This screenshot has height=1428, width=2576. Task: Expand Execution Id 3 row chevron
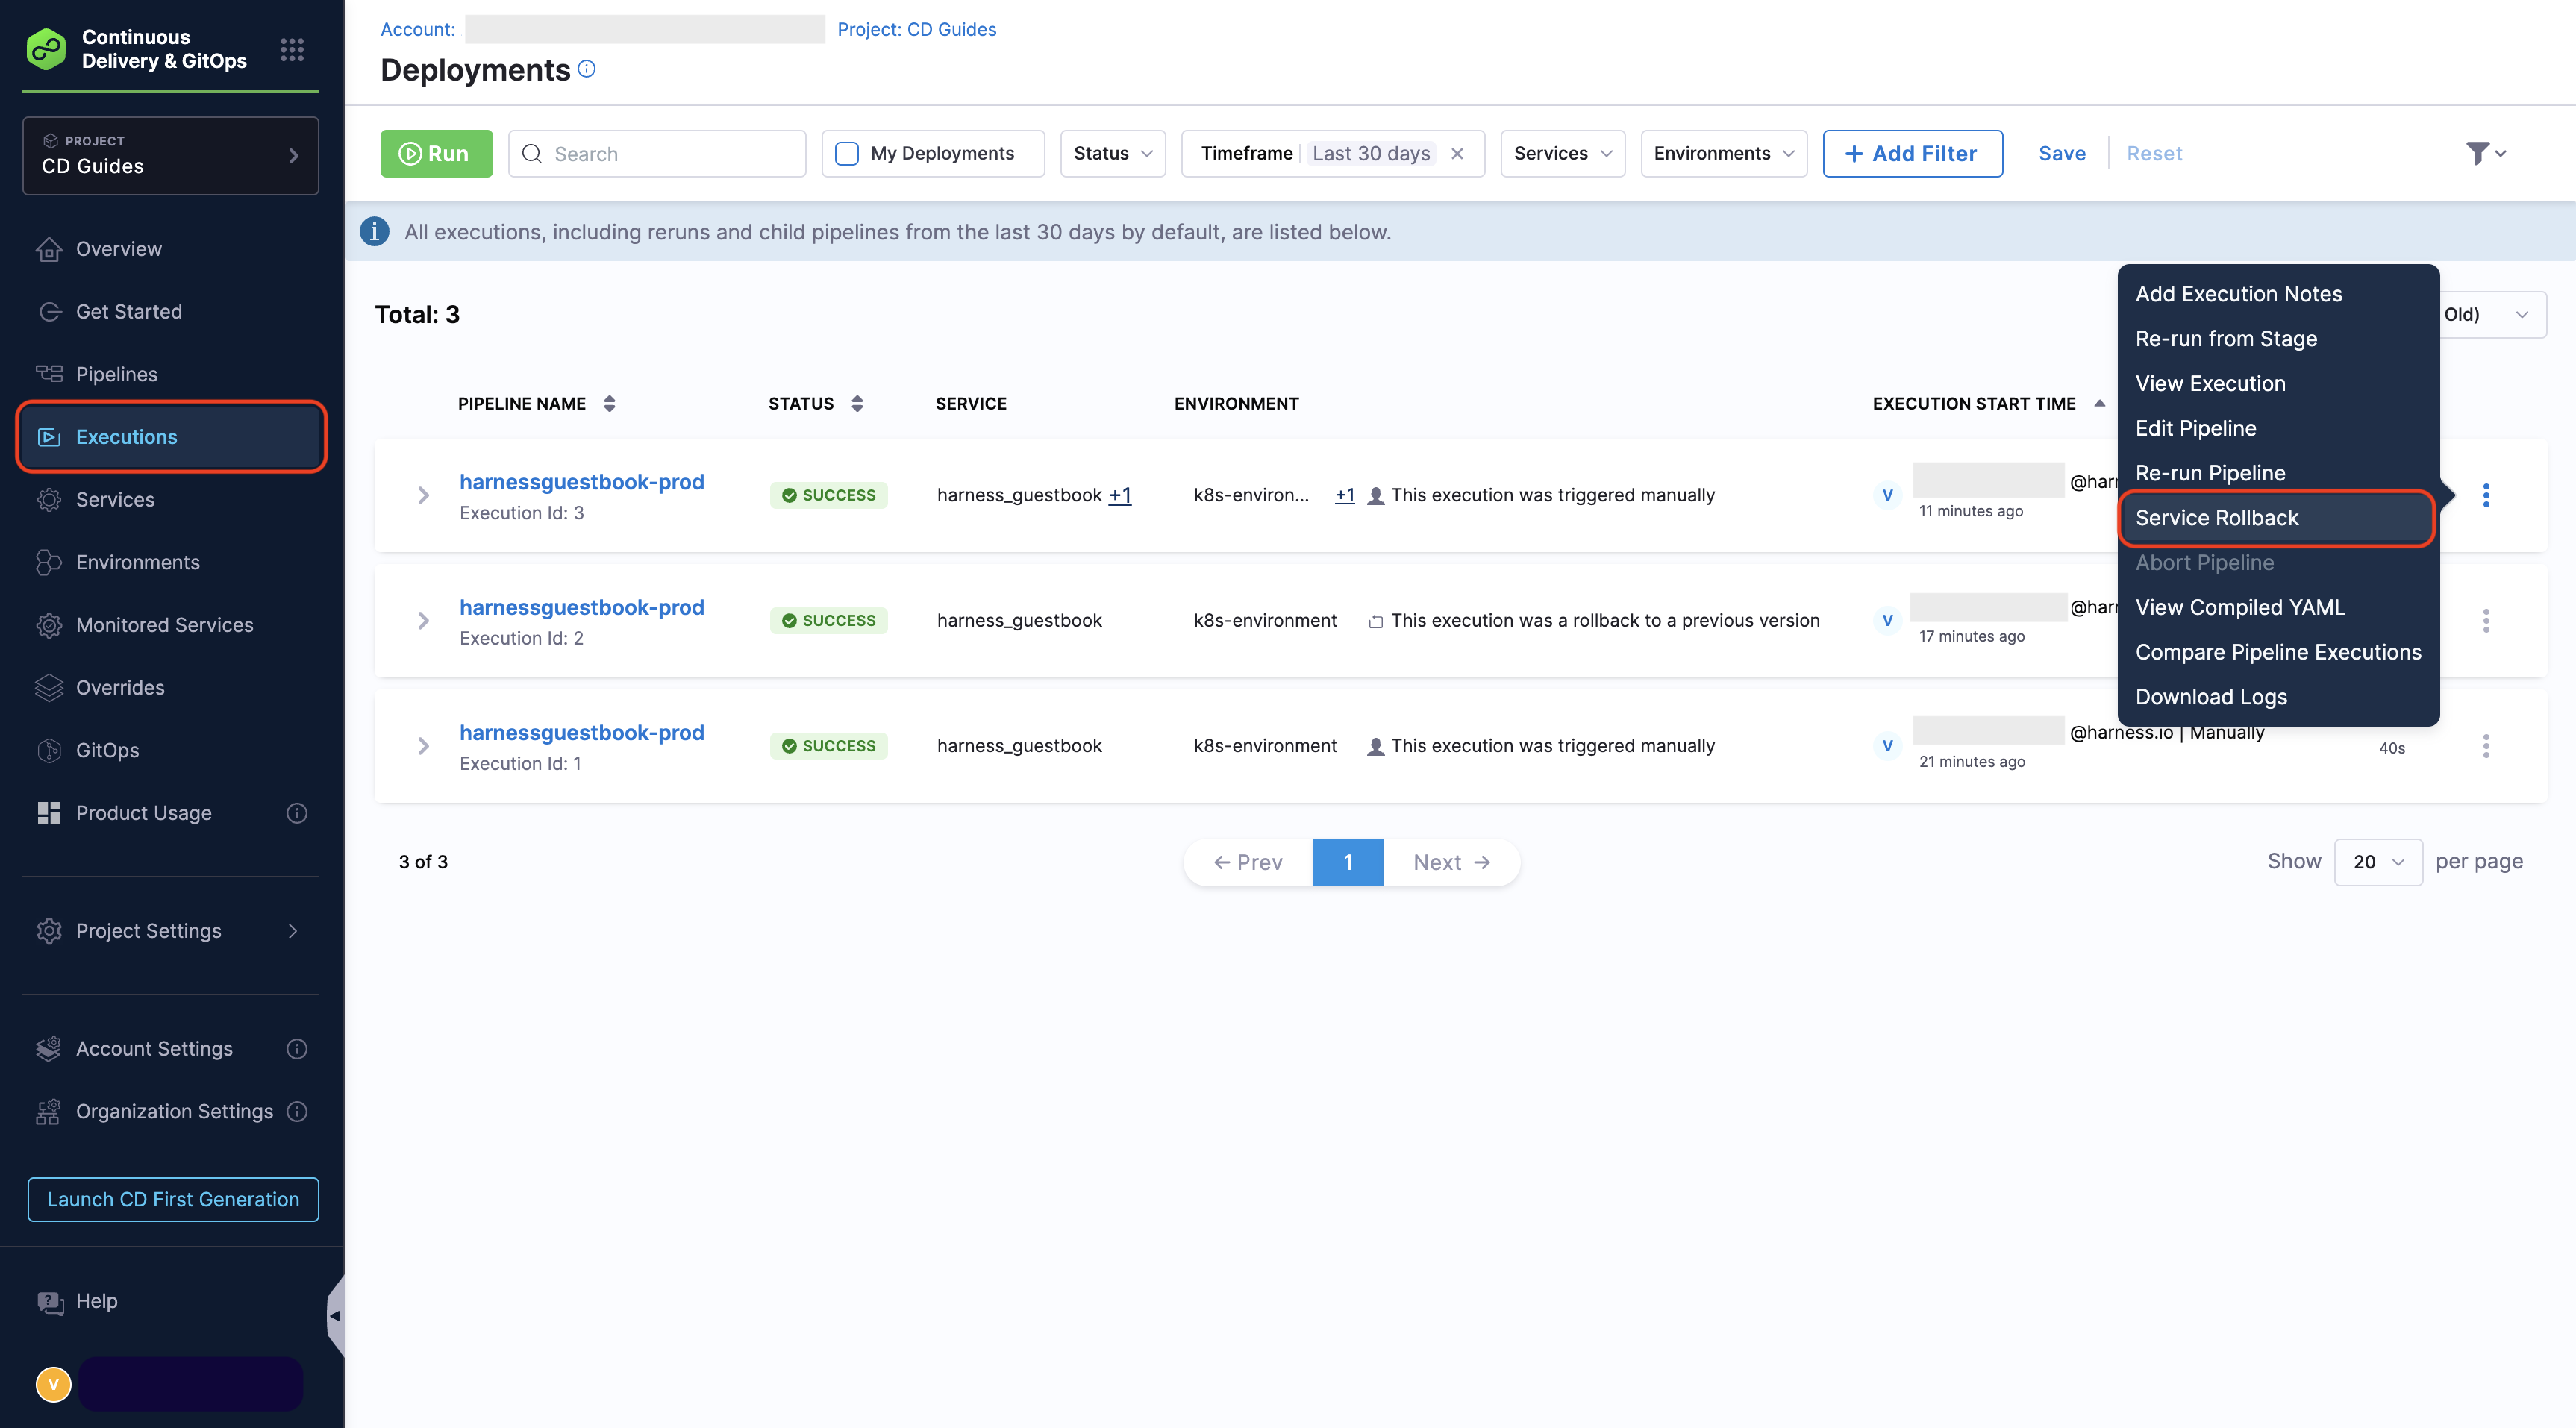423,495
